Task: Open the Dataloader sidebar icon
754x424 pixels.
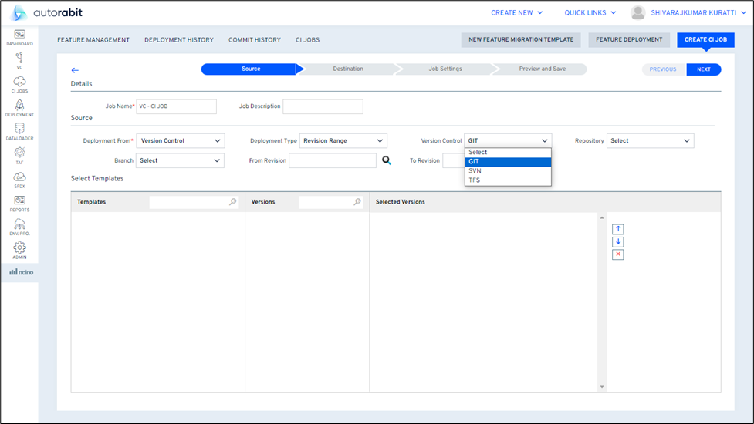Action: [19, 131]
